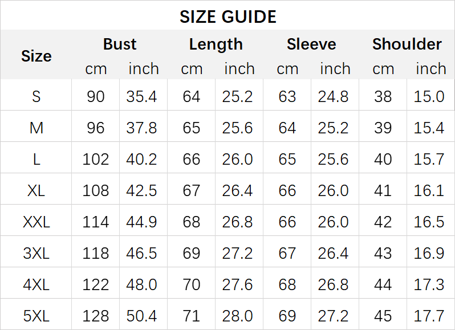Screen dimensions: 455x330
Task: Click the 28.0 inch length value
Action: (238, 316)
